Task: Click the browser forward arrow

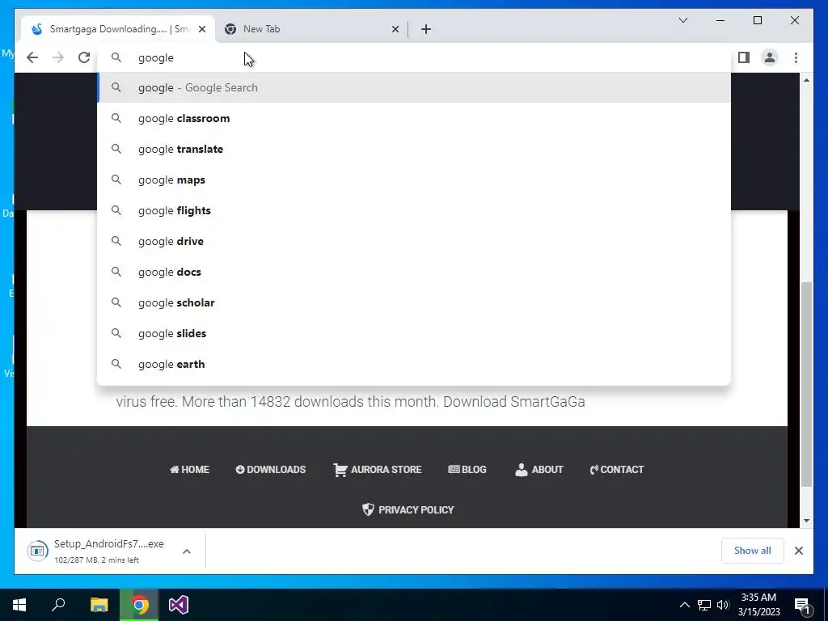Action: click(58, 57)
